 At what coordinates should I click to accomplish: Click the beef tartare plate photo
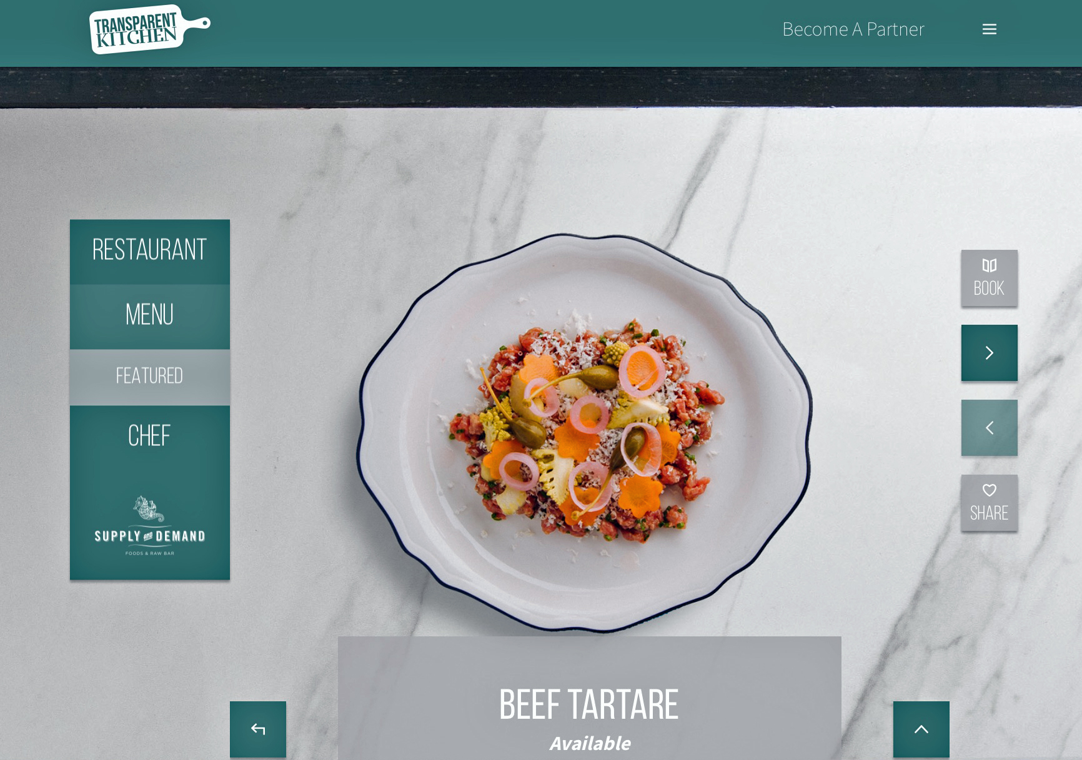pos(584,433)
